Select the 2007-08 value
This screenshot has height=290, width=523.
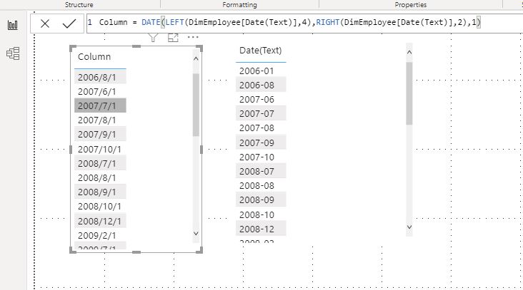tap(261, 128)
